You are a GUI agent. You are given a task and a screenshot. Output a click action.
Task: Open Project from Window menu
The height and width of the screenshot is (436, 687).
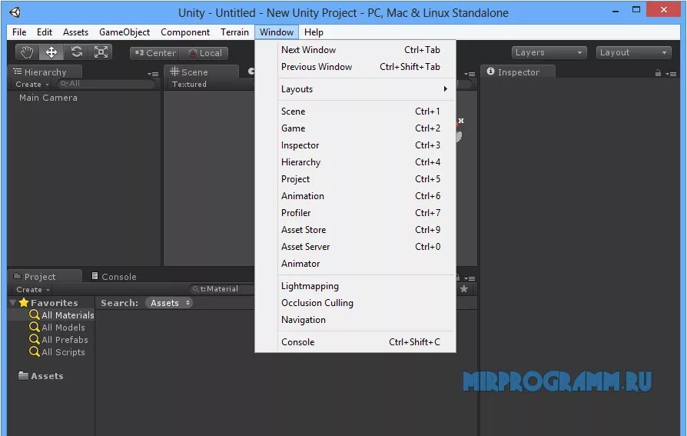click(355, 179)
